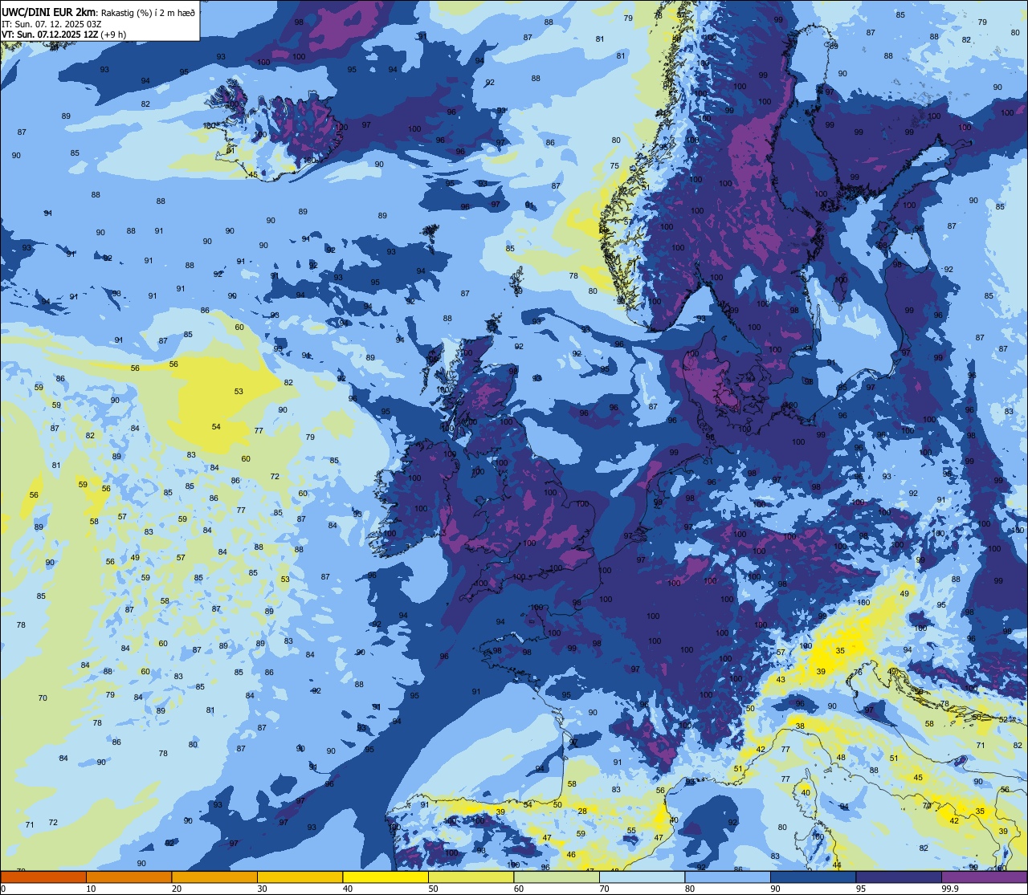Click the 'Rakastig (%) í 2 m hæð' parameter label
Image resolution: width=1028 pixels, height=895 pixels.
(149, 12)
